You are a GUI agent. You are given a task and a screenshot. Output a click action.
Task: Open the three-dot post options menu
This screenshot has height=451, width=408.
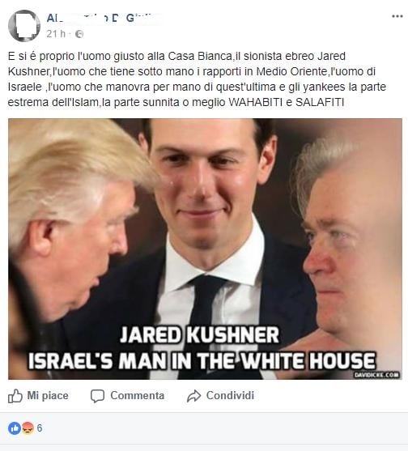pyautogui.click(x=397, y=16)
